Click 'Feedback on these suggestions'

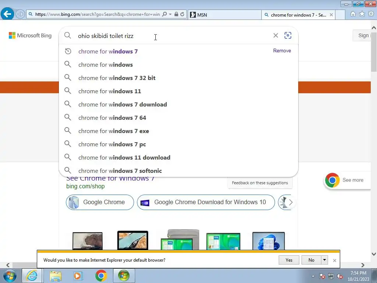(x=260, y=183)
